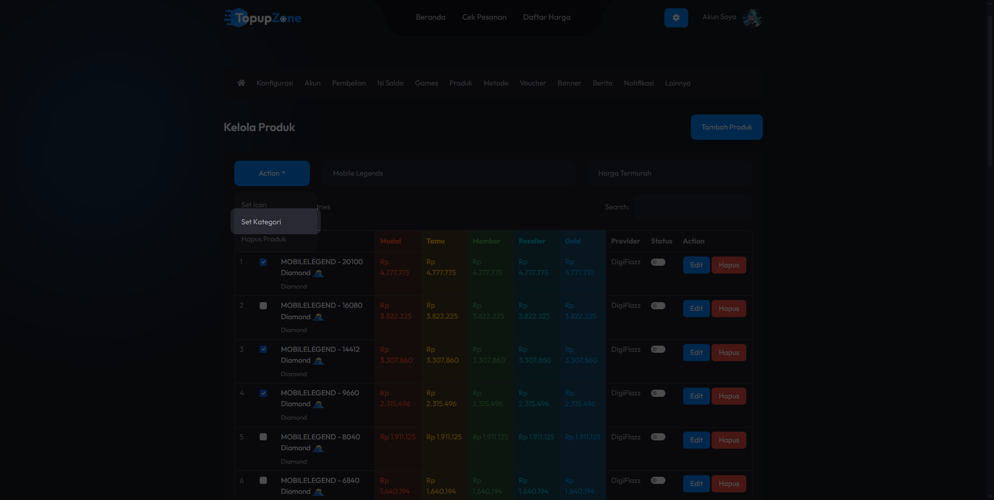Click the diamond icon on the 20100 Diamond row

(318, 273)
